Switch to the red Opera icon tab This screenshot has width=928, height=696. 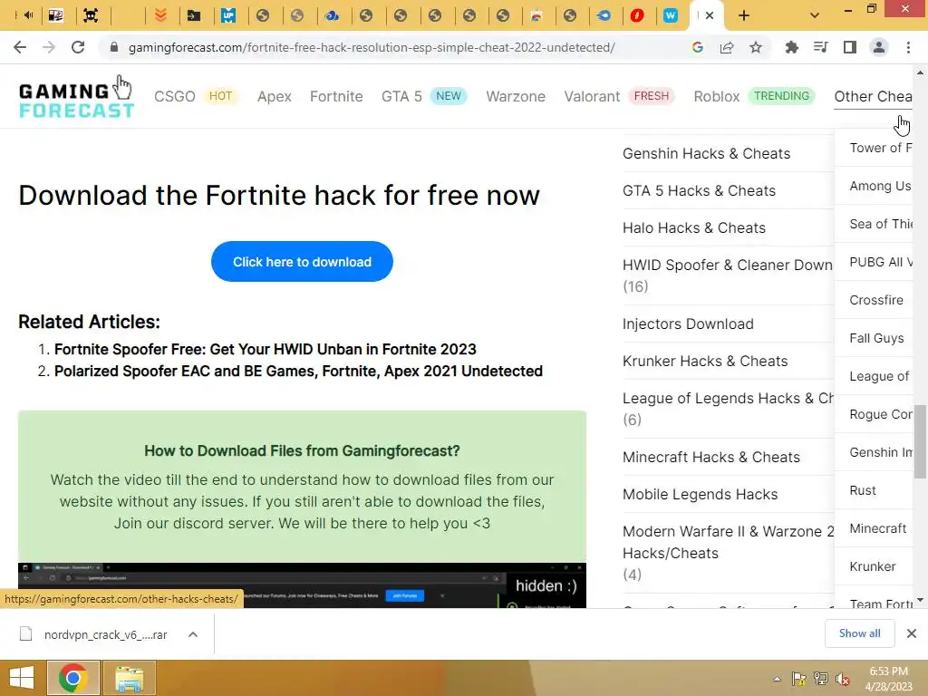pos(637,16)
